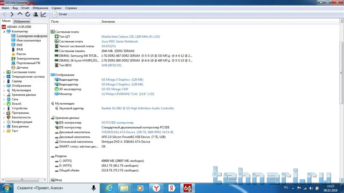Open the Сервис menu
This screenshot has width=344, height=193.
point(57,8)
